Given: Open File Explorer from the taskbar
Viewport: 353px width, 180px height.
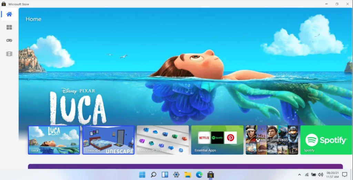Looking at the screenshot, I should pyautogui.click(x=188, y=175).
